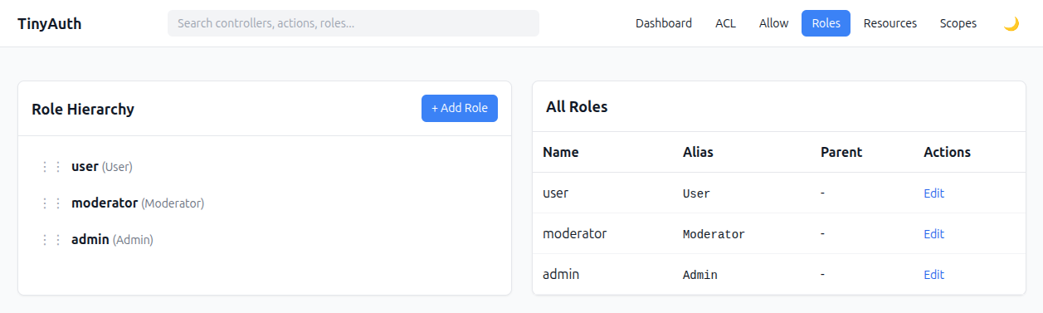
Task: Click the 'Admin' alias cell
Action: [x=699, y=275]
